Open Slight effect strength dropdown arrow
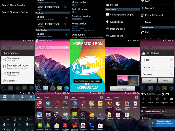Image resolution: width=175 pixels, height=131 pixels. pos(65,8)
